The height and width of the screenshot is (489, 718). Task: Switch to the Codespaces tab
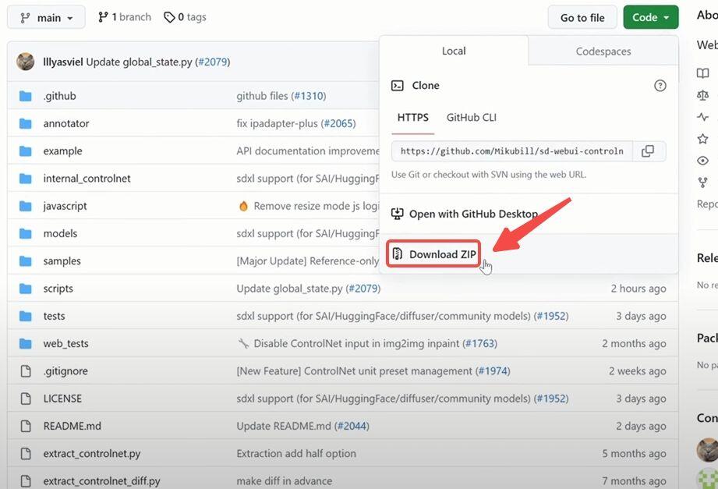coord(603,51)
